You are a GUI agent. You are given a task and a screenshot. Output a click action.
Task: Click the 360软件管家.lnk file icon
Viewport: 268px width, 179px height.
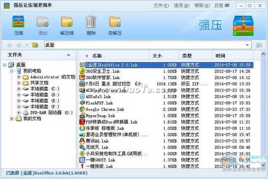(82, 77)
